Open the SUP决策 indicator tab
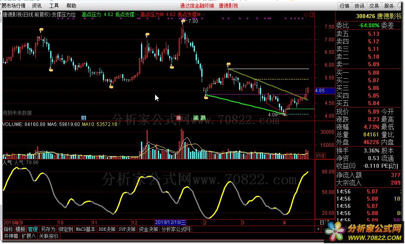This screenshot has width=405, height=244. [x=127, y=229]
